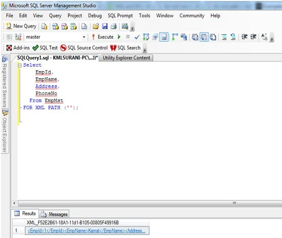Open the Debug menu
This screenshot has height=238, width=282.
[95, 16]
